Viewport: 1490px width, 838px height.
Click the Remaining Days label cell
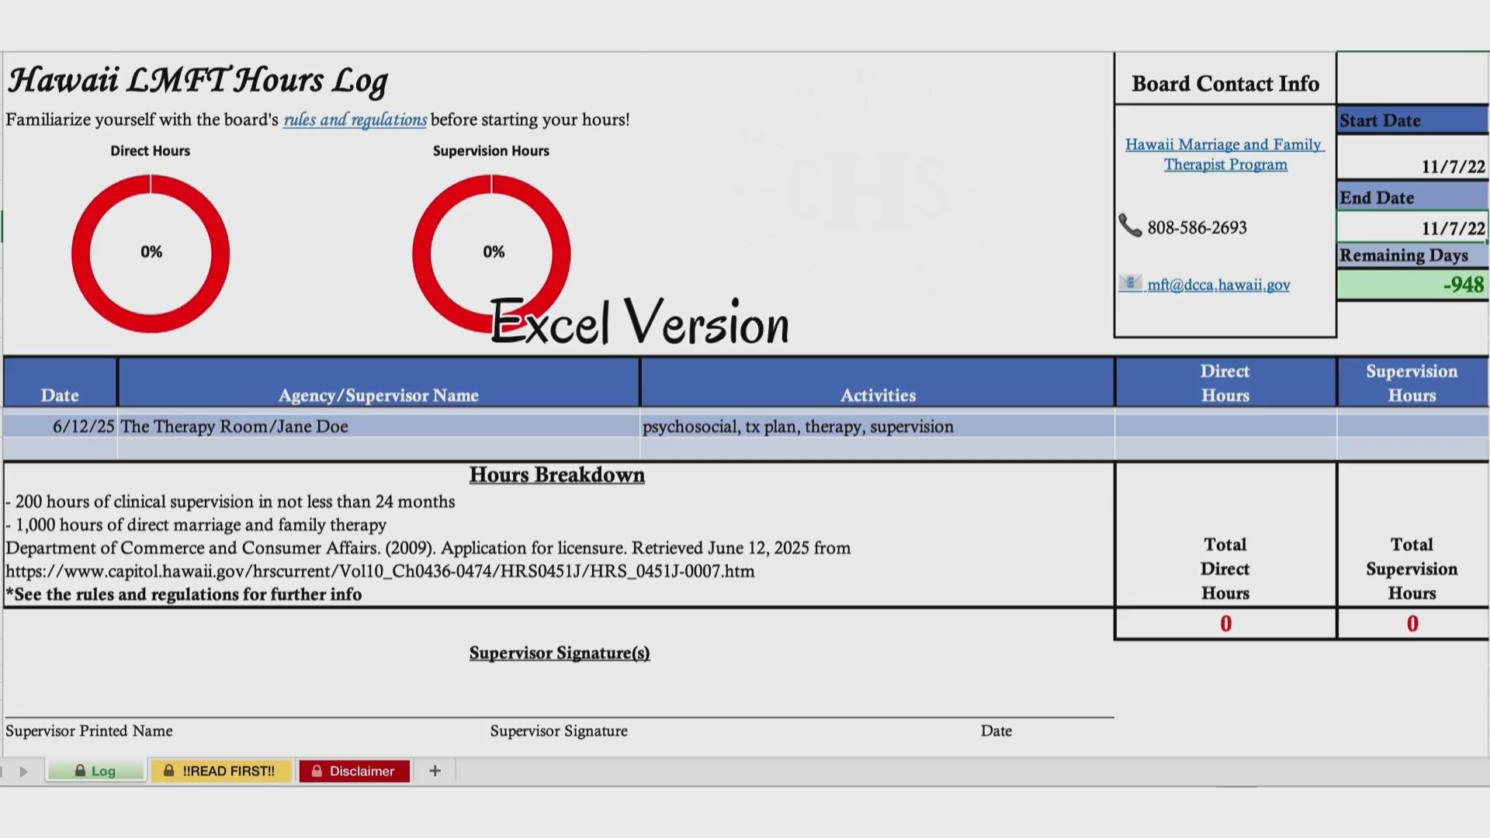point(1412,255)
